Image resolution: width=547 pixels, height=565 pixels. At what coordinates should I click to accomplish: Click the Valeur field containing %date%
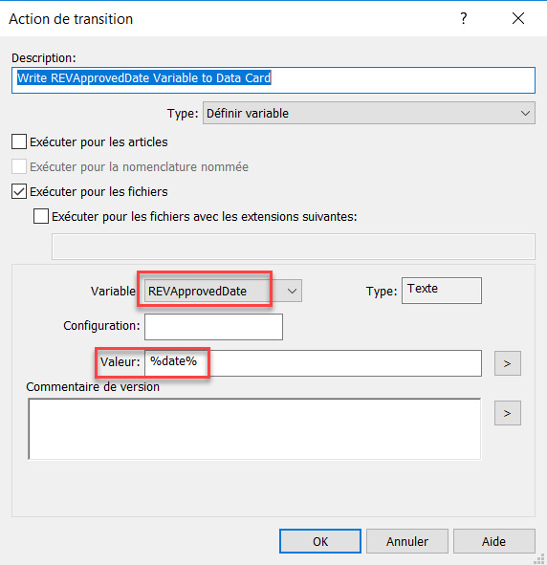click(313, 363)
